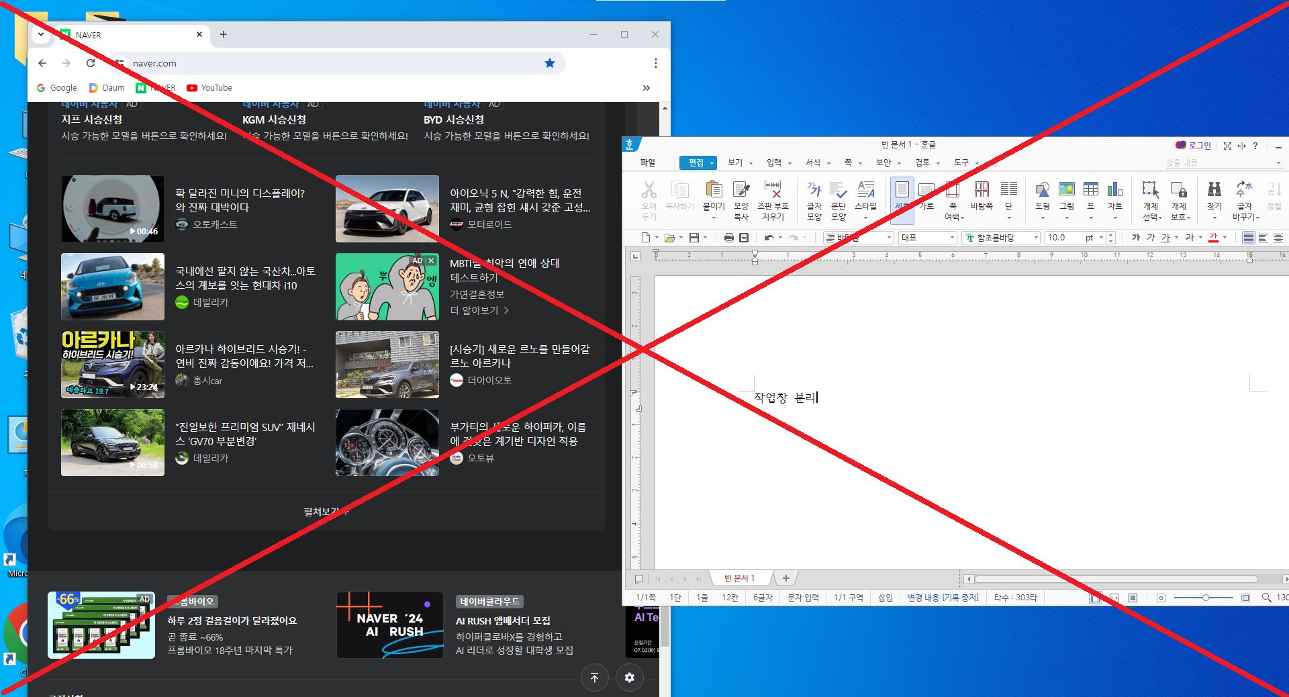The width and height of the screenshot is (1289, 697).
Task: Click the new document icon in Hangul toolbar
Action: coord(646,238)
